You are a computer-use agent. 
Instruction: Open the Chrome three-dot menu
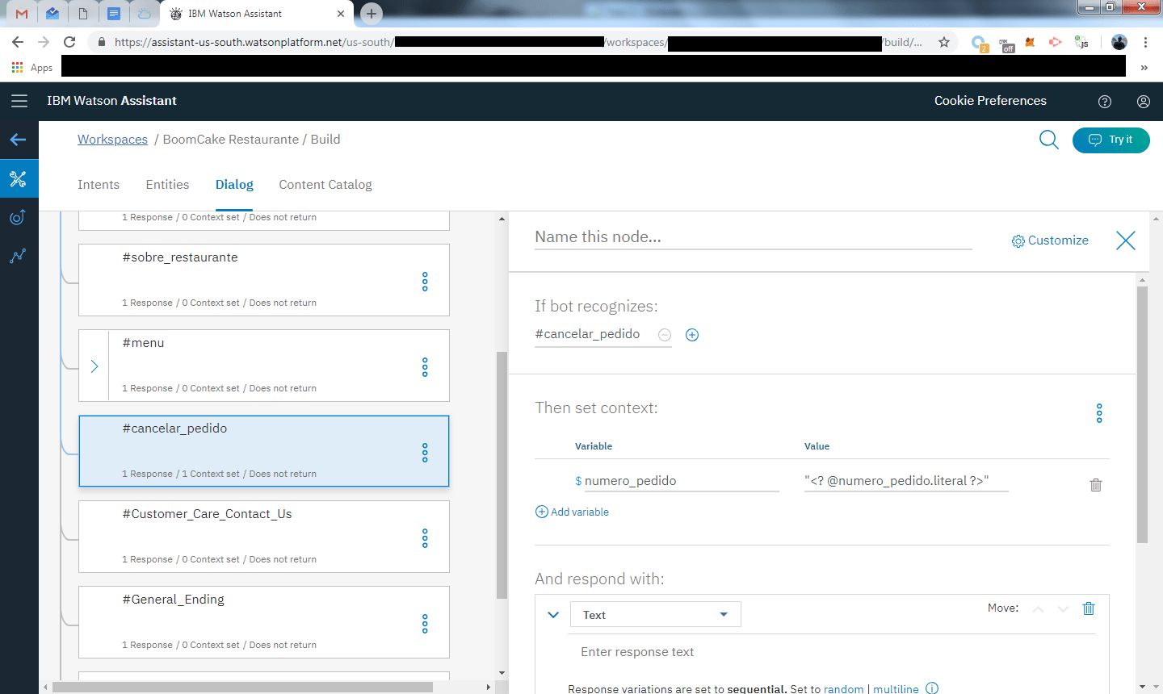coord(1145,42)
